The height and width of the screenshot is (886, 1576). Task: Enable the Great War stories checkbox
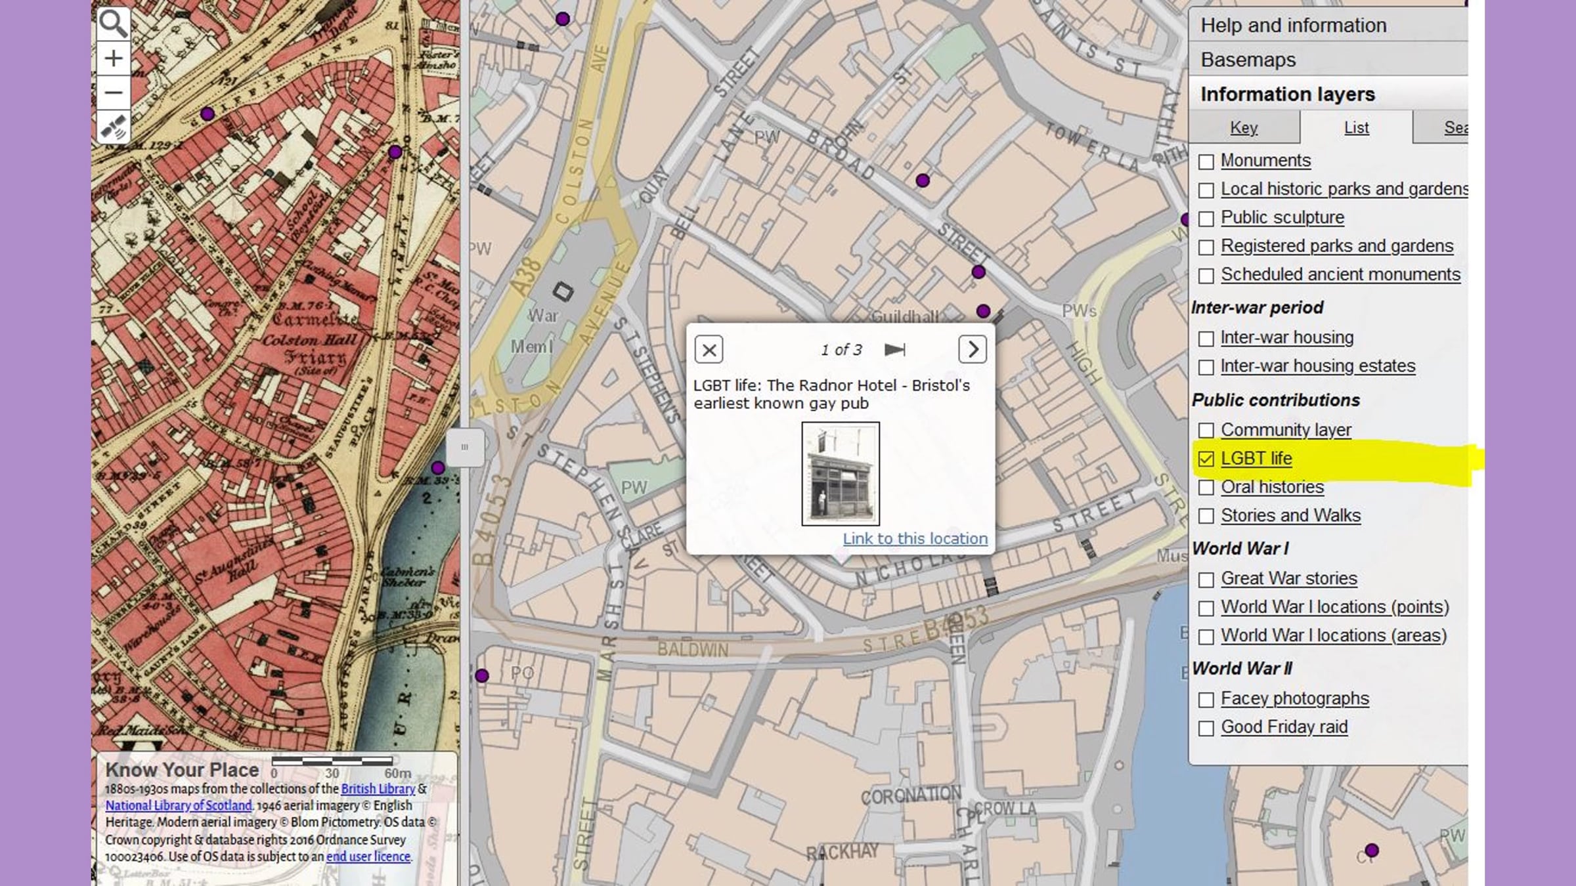[x=1206, y=580]
